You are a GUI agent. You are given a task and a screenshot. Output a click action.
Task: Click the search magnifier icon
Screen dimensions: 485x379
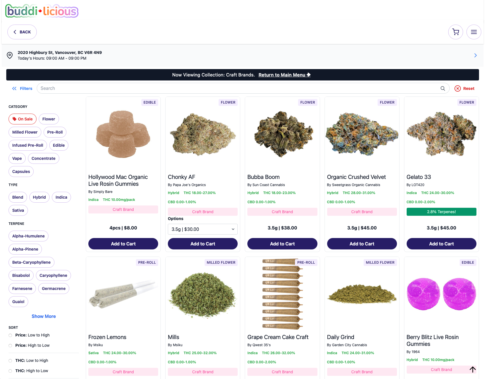pos(443,88)
